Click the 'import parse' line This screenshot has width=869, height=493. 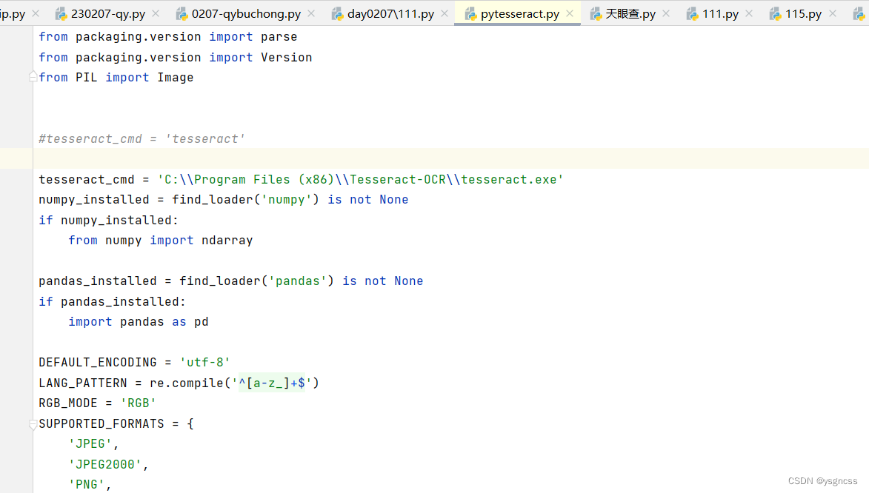tap(168, 36)
